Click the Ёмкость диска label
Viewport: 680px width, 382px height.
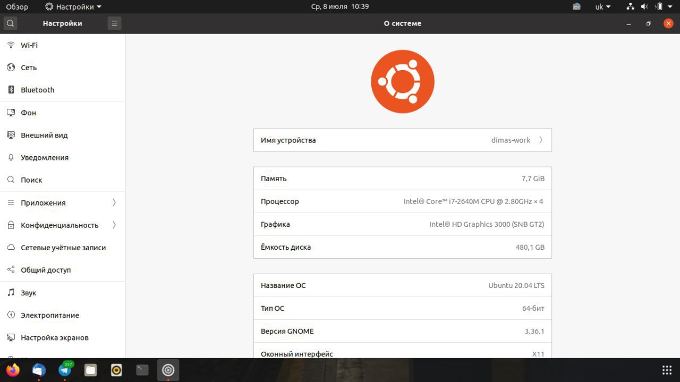coord(286,247)
